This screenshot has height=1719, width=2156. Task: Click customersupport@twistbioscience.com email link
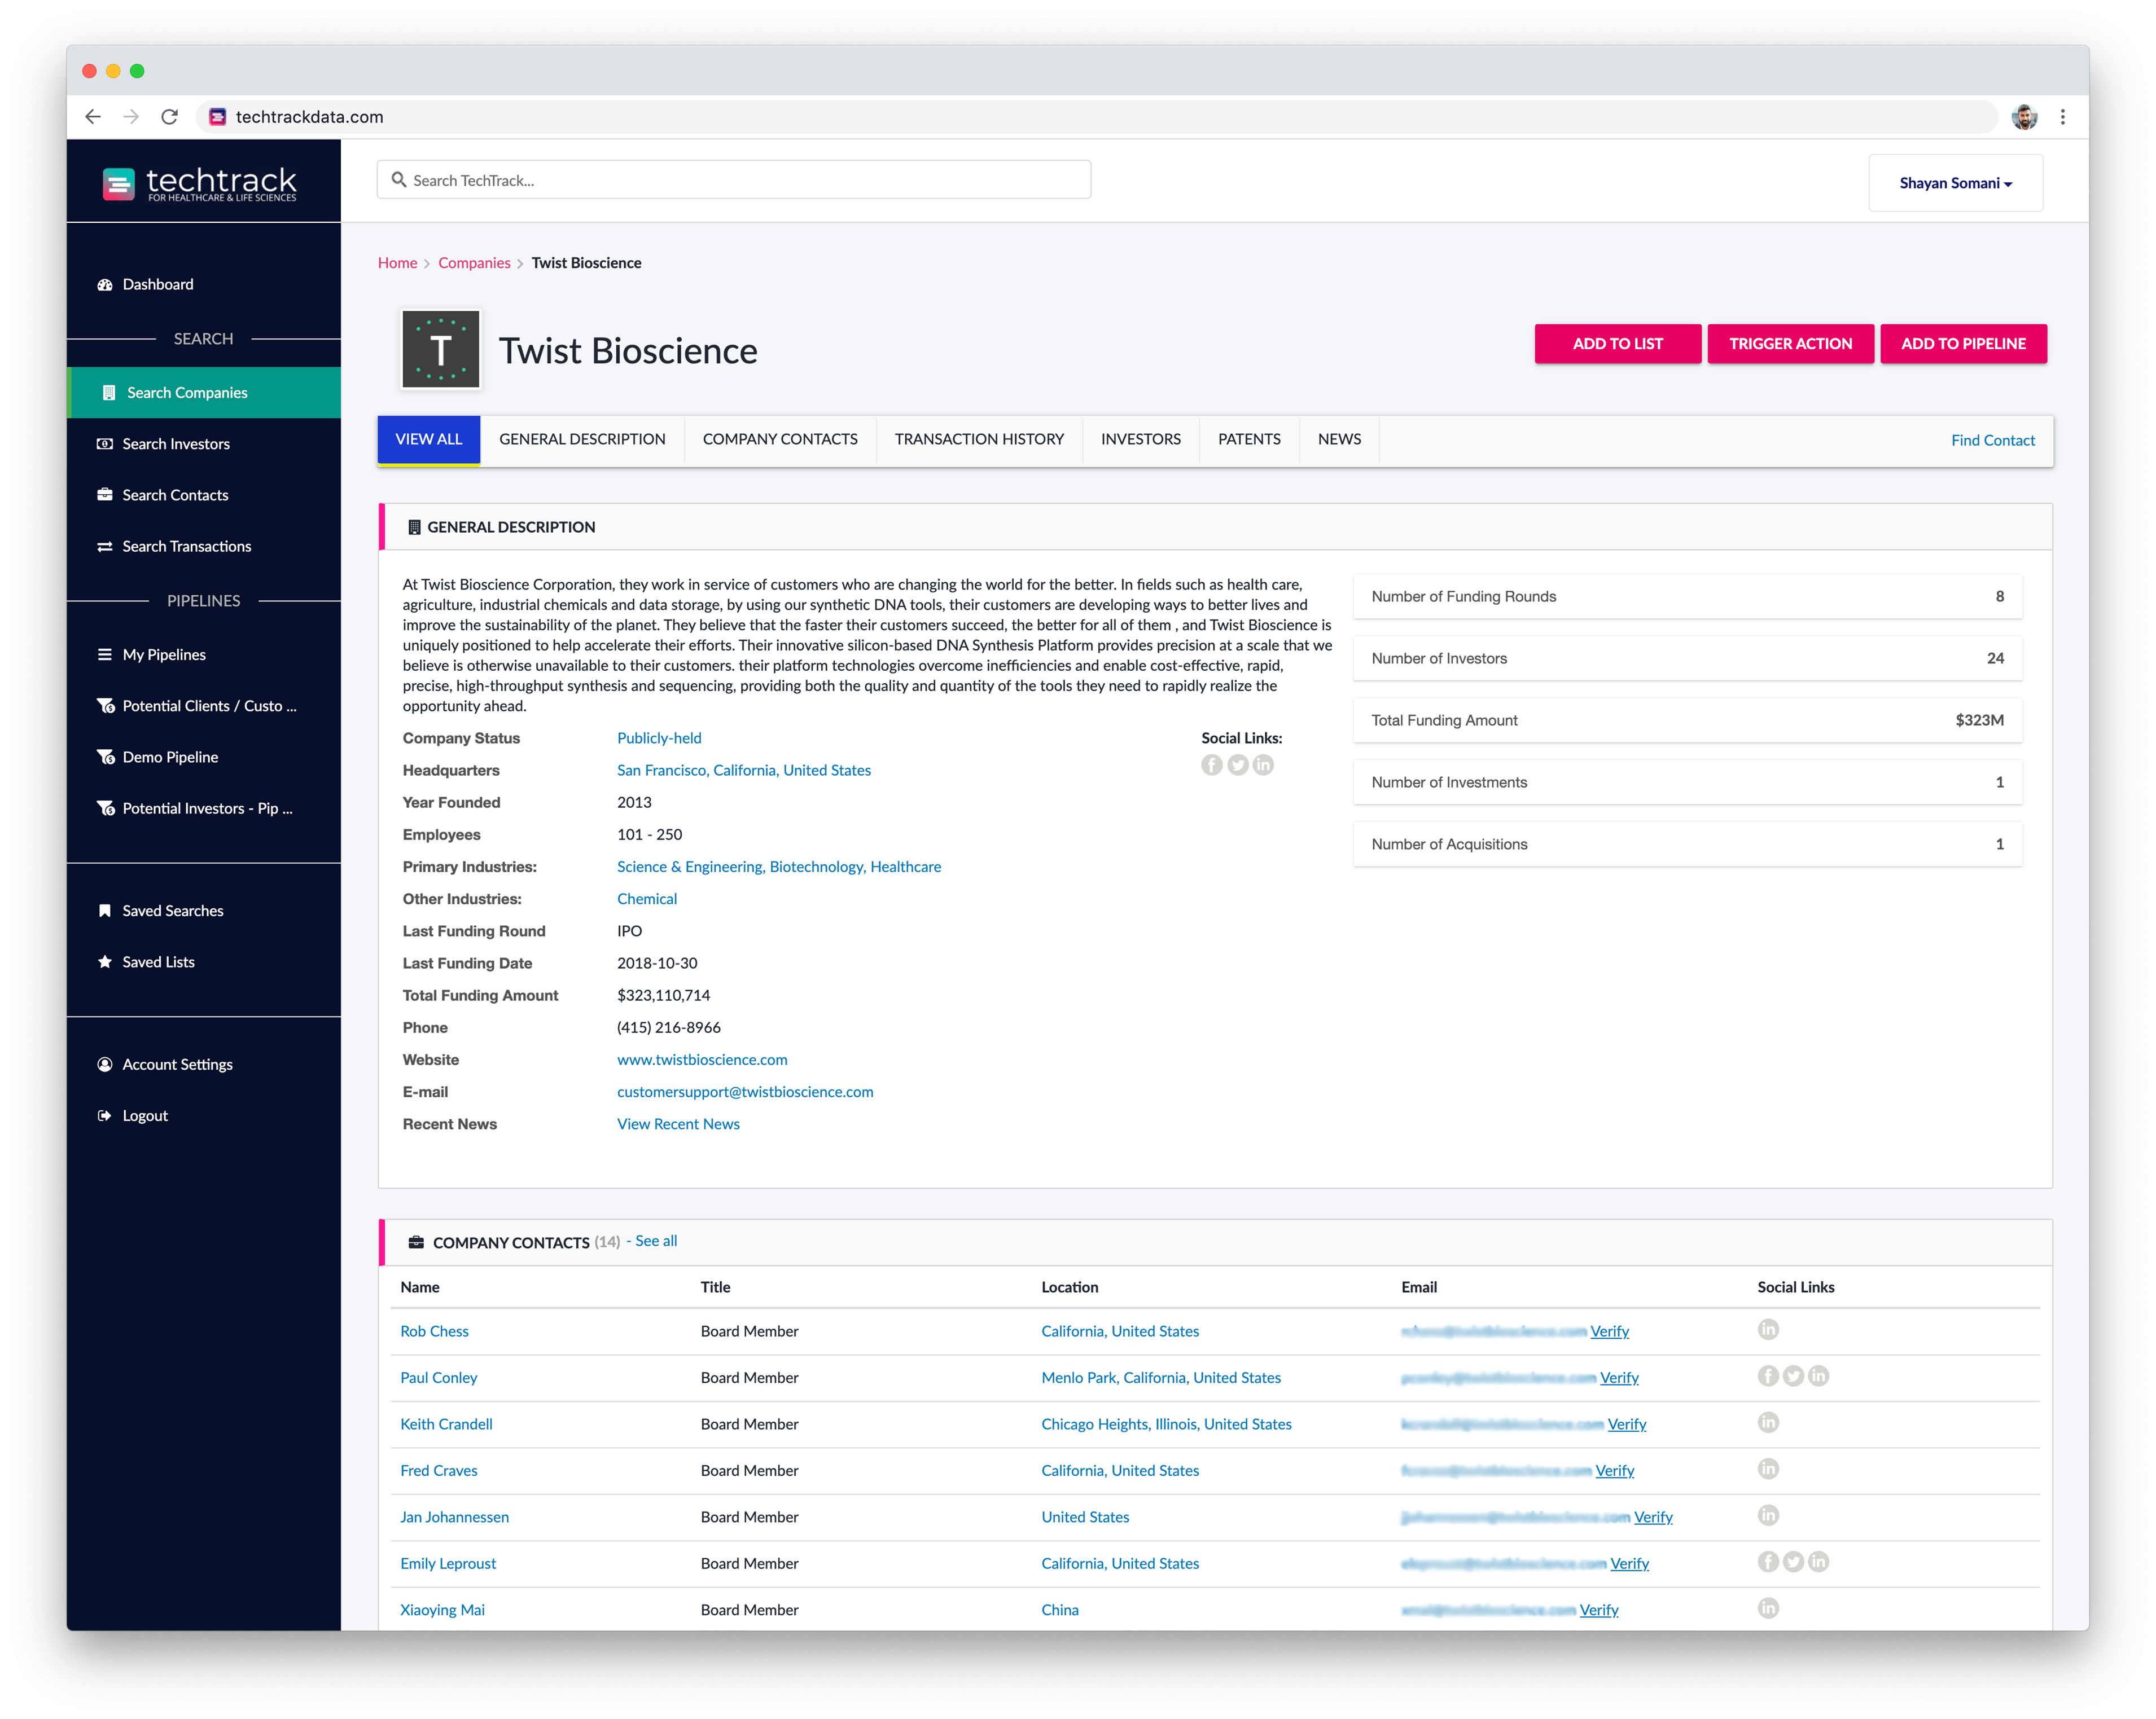(745, 1092)
